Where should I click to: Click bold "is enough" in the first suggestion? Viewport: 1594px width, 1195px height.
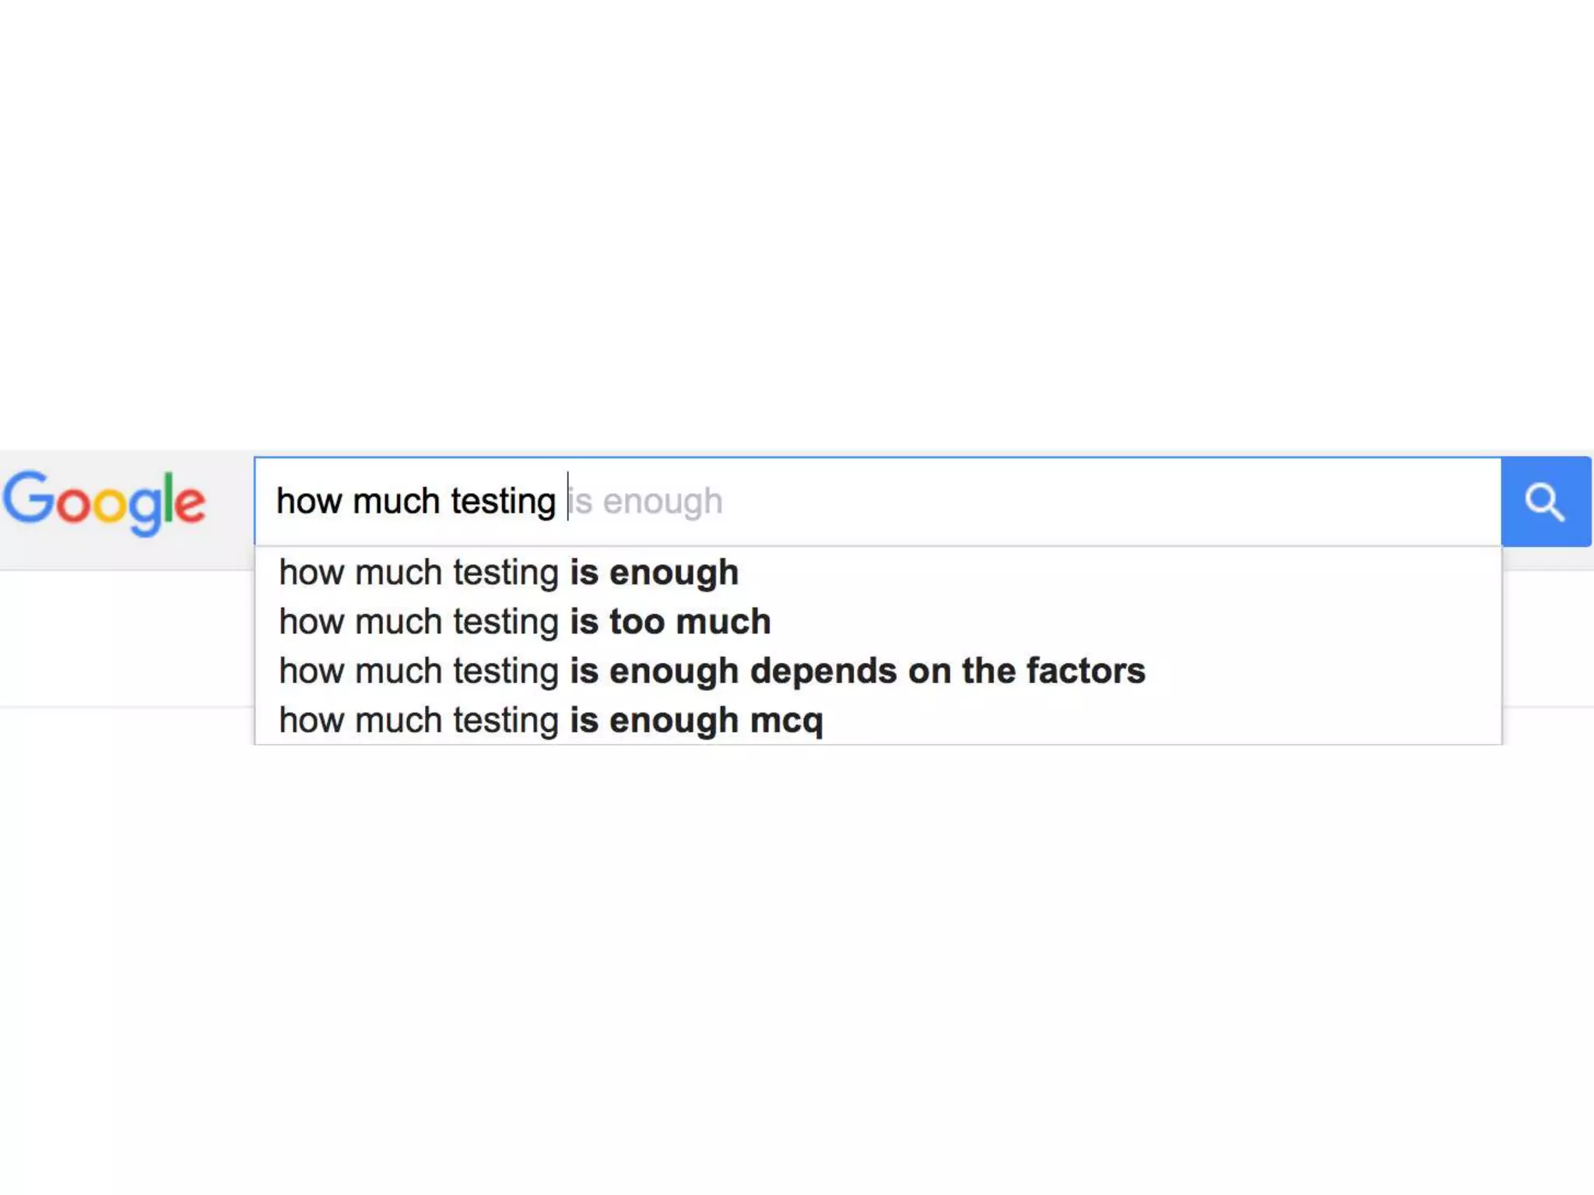(654, 573)
